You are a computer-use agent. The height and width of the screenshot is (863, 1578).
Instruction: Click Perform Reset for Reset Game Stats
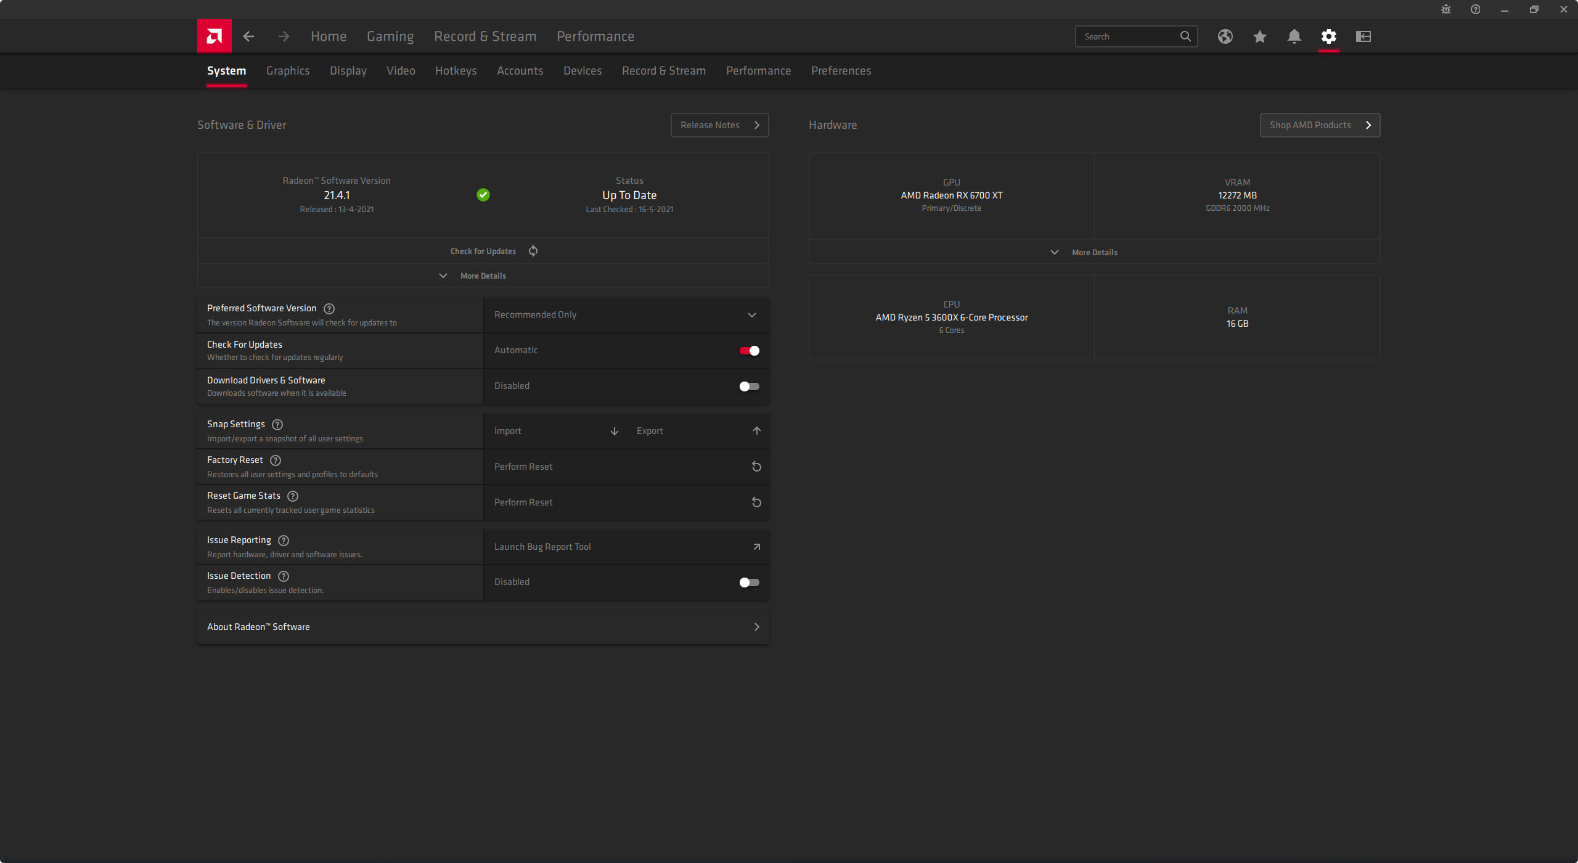click(626, 502)
